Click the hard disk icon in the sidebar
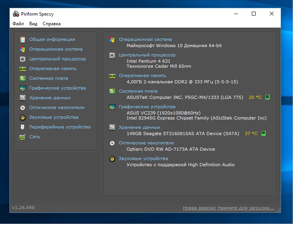The image size is (294, 225). coord(23,98)
